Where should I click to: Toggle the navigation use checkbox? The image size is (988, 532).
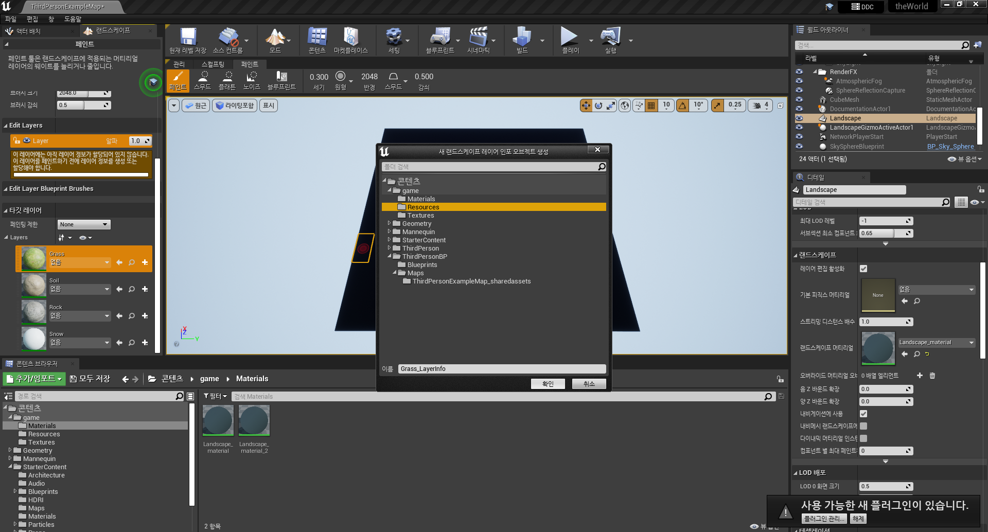863,414
